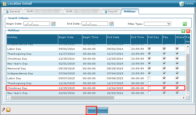Click the Cancel button
This screenshot has width=196, height=115.
(x=103, y=110)
